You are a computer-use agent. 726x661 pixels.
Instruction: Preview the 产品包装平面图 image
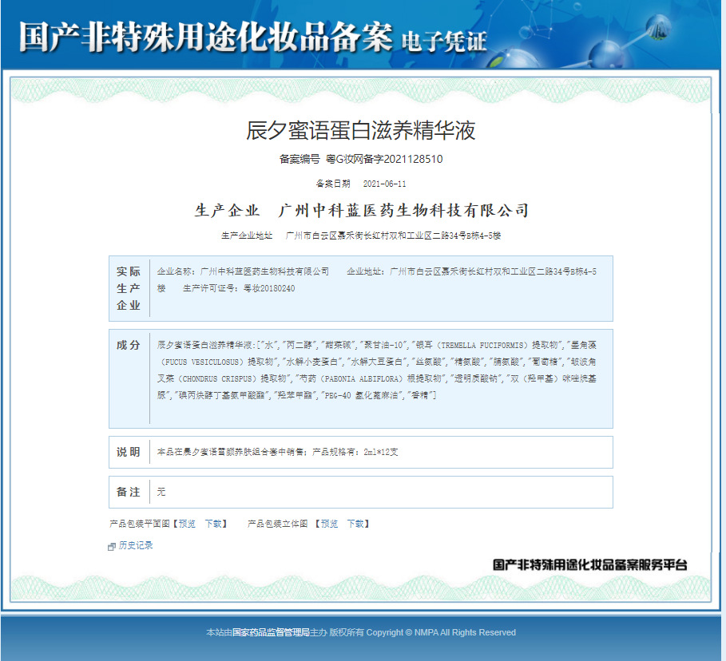click(187, 524)
